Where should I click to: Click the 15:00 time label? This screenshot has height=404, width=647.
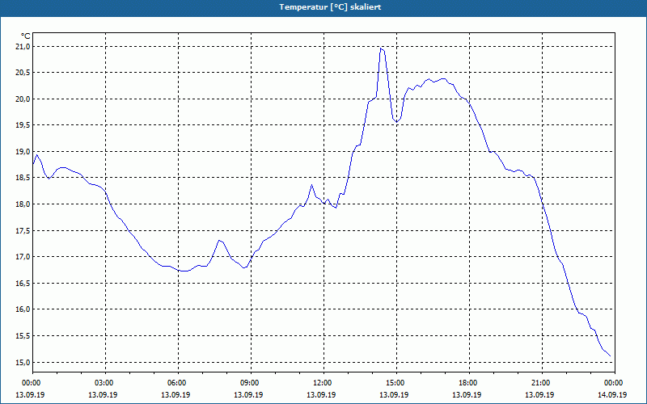(396, 383)
